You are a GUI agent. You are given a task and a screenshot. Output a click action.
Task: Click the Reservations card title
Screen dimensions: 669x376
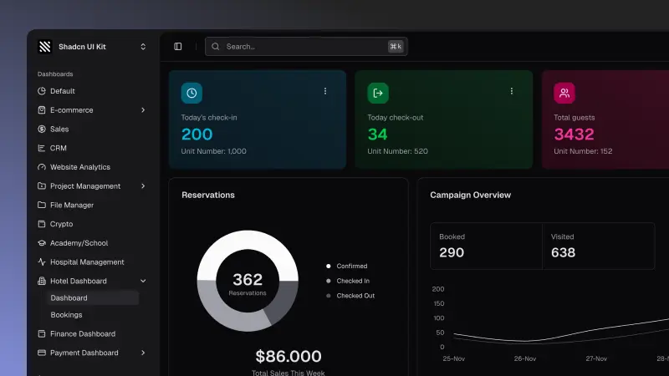click(x=208, y=195)
